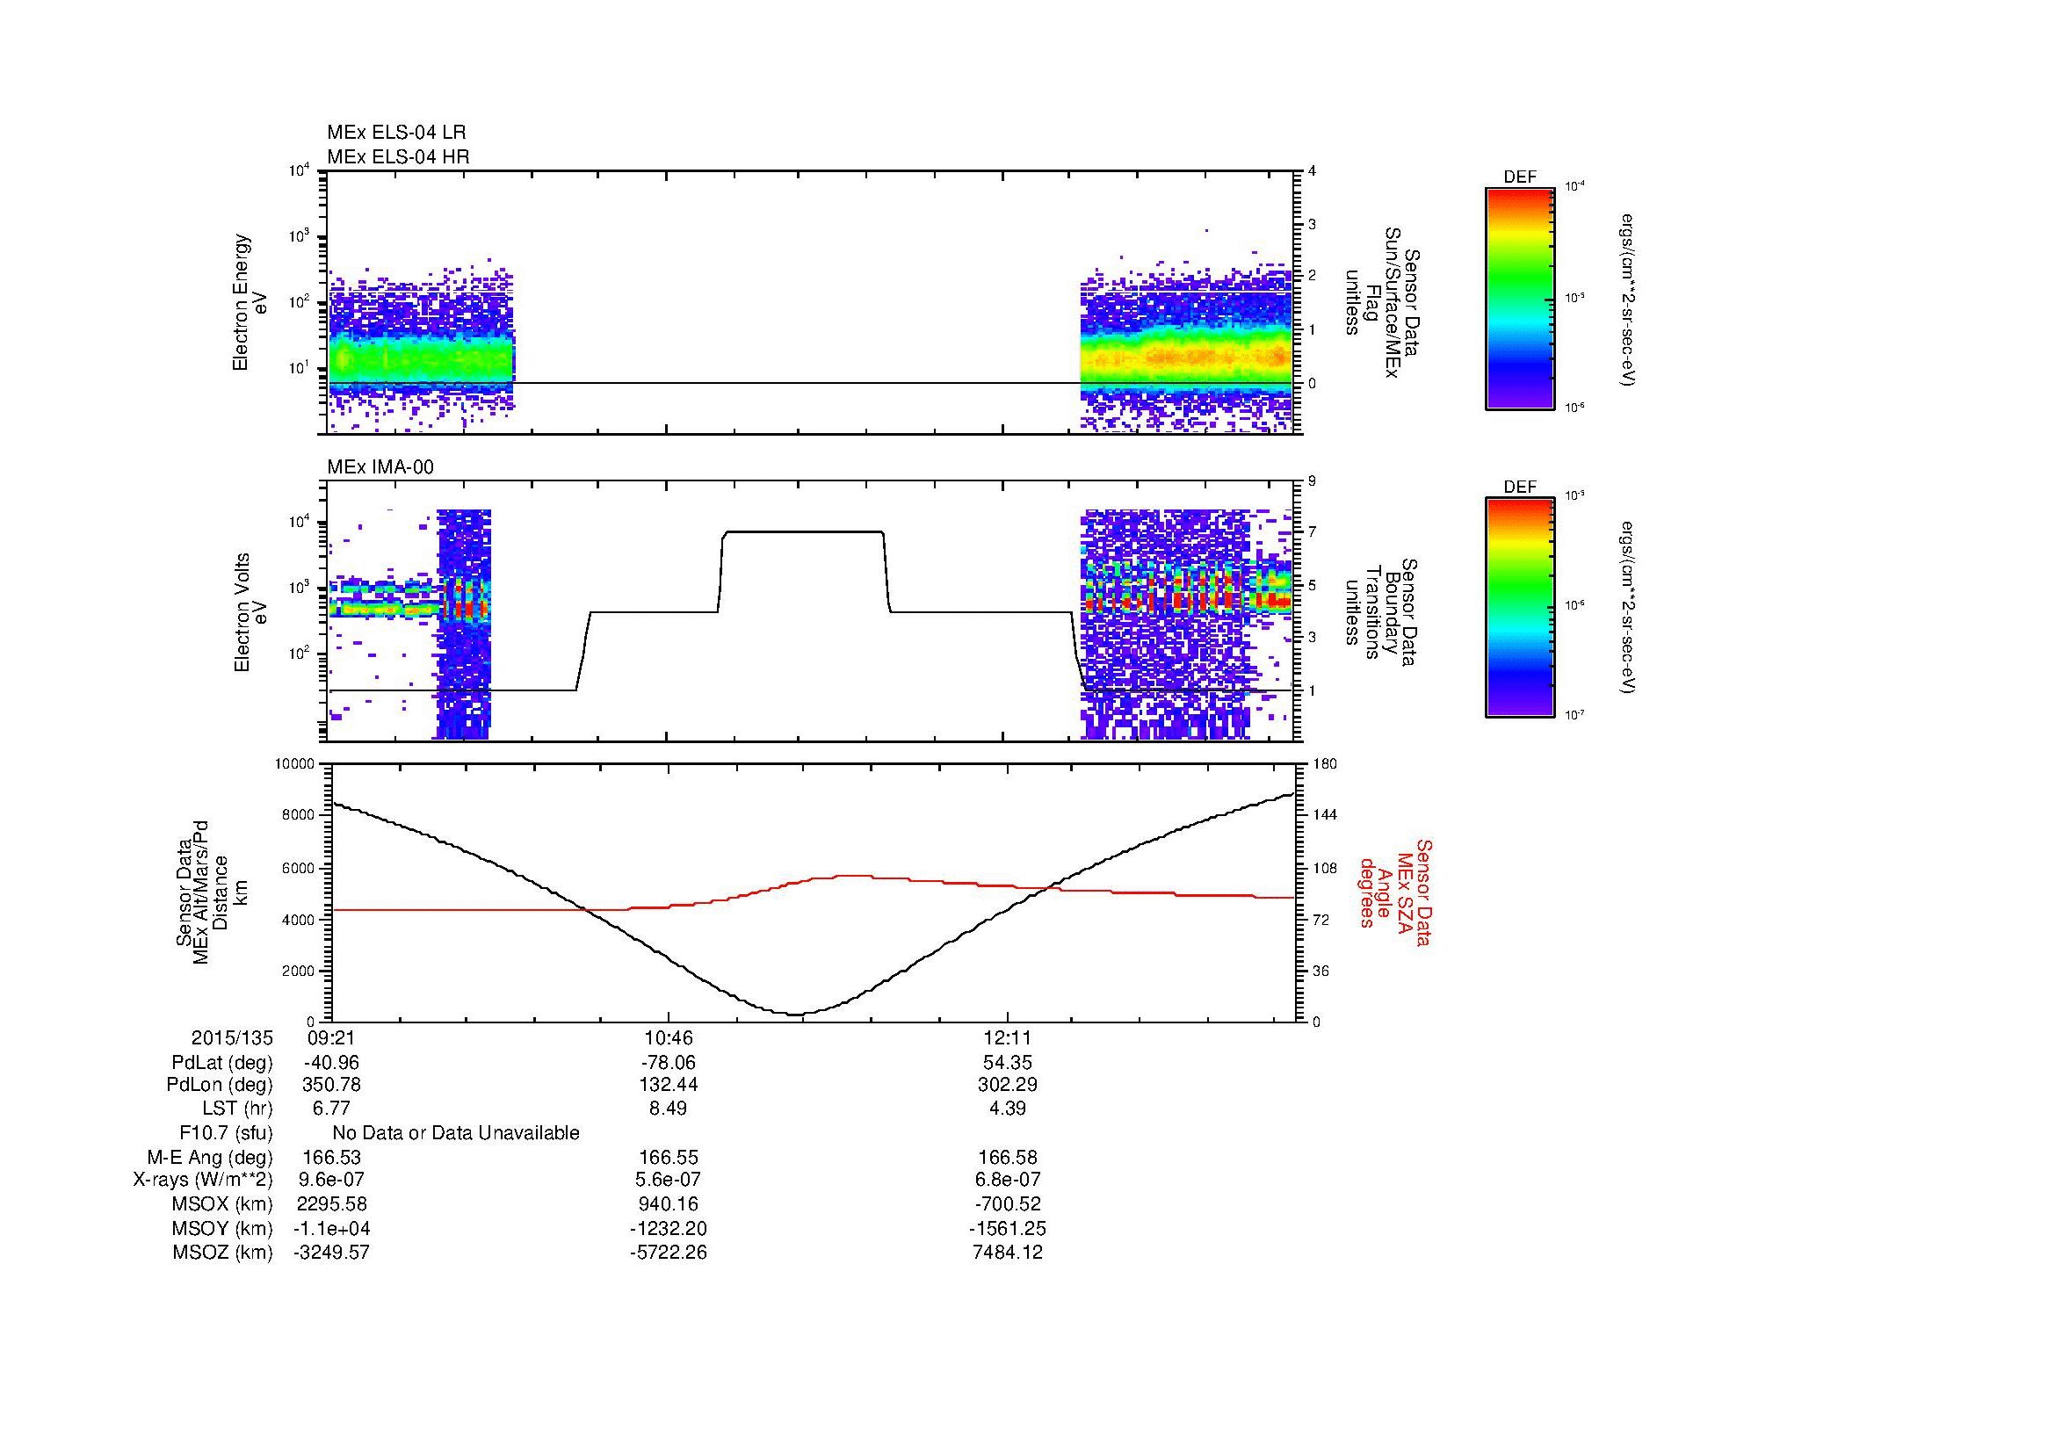Click the 'M-E Ang (deg)' row label

209,1157
